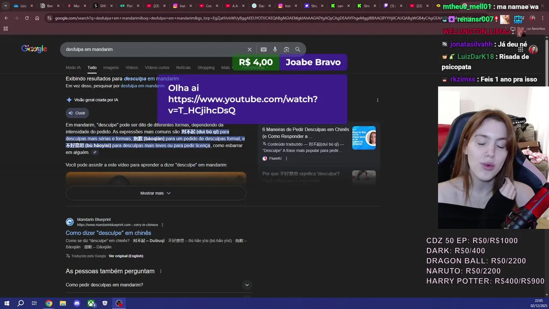The width and height of the screenshot is (549, 309).
Task: Open the Google apps grid
Action: [x=521, y=49]
